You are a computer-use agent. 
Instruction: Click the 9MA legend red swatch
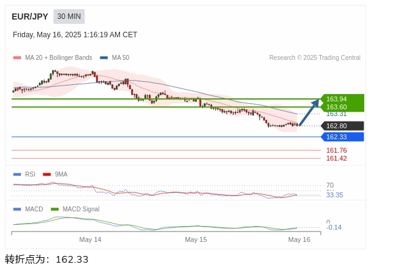tap(47, 174)
